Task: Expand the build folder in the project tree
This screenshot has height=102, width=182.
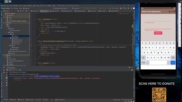Action: coord(5,23)
